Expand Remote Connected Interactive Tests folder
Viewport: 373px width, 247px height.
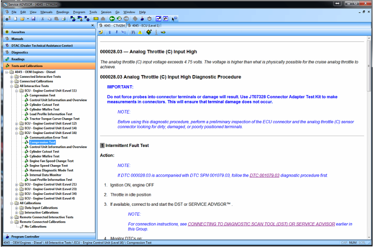pos(11,217)
